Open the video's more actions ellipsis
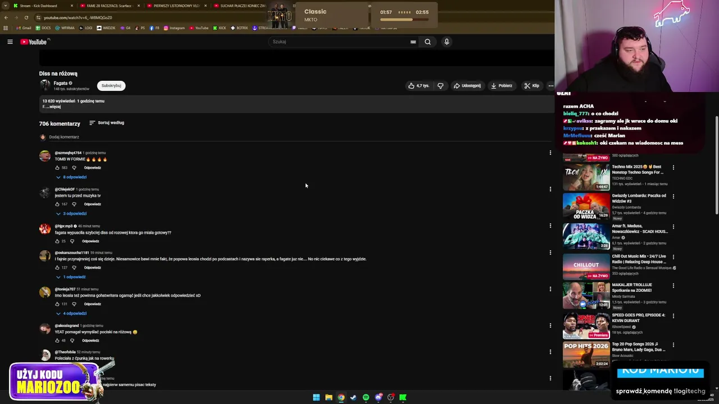This screenshot has height=404, width=719. point(550,86)
